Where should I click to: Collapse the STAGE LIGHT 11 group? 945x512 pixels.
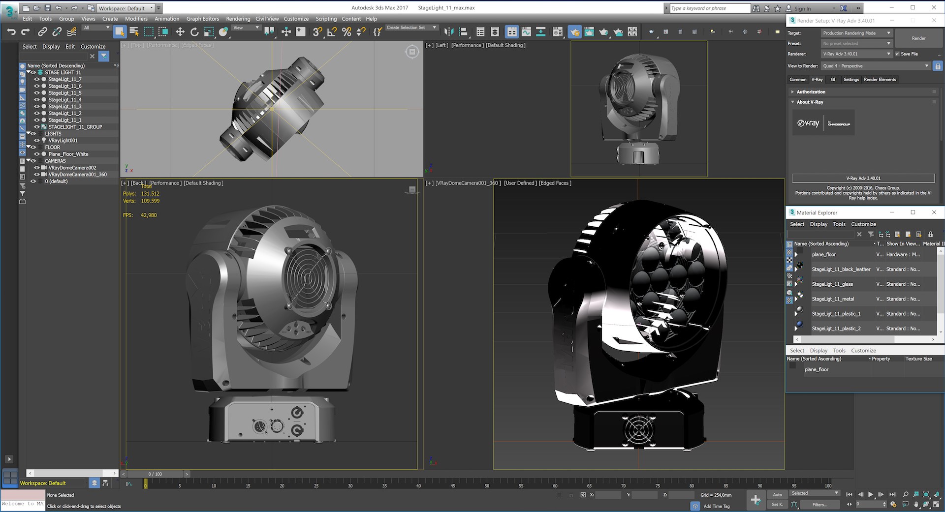[28, 72]
